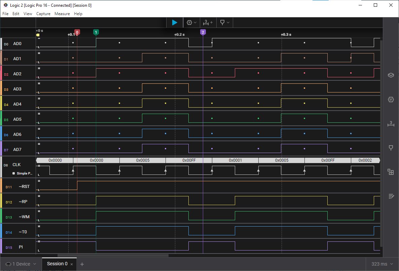The width and height of the screenshot is (399, 271).
Task: Add a measurement from the top toolbar
Action: 208,23
